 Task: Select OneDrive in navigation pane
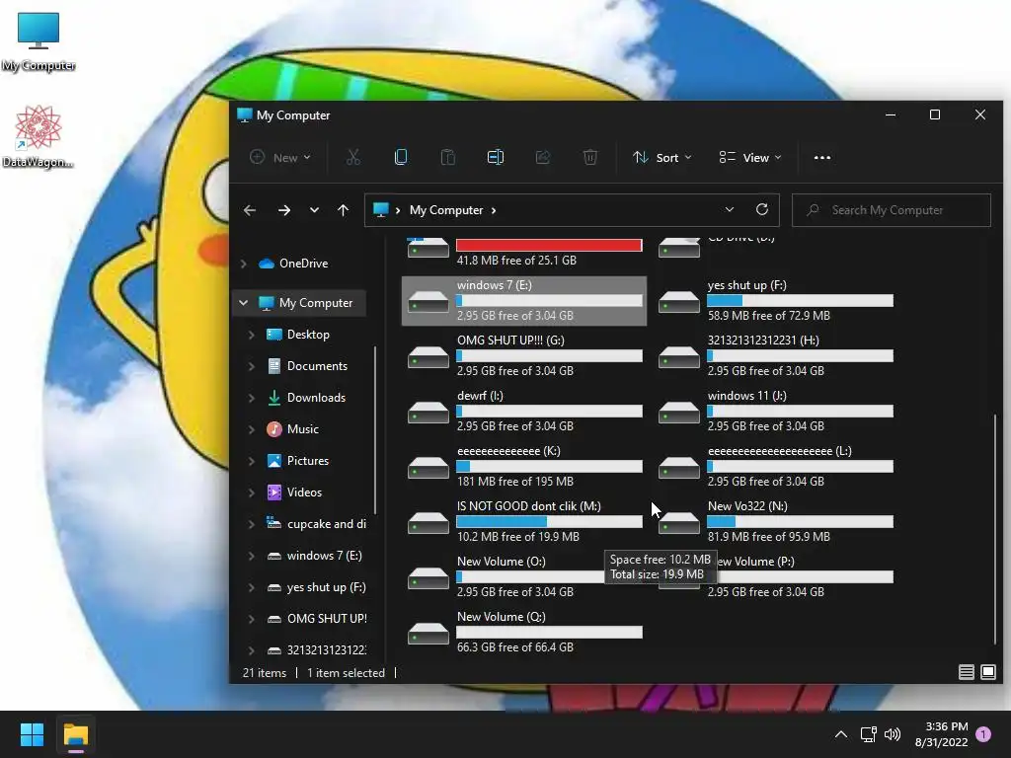pyautogui.click(x=303, y=263)
